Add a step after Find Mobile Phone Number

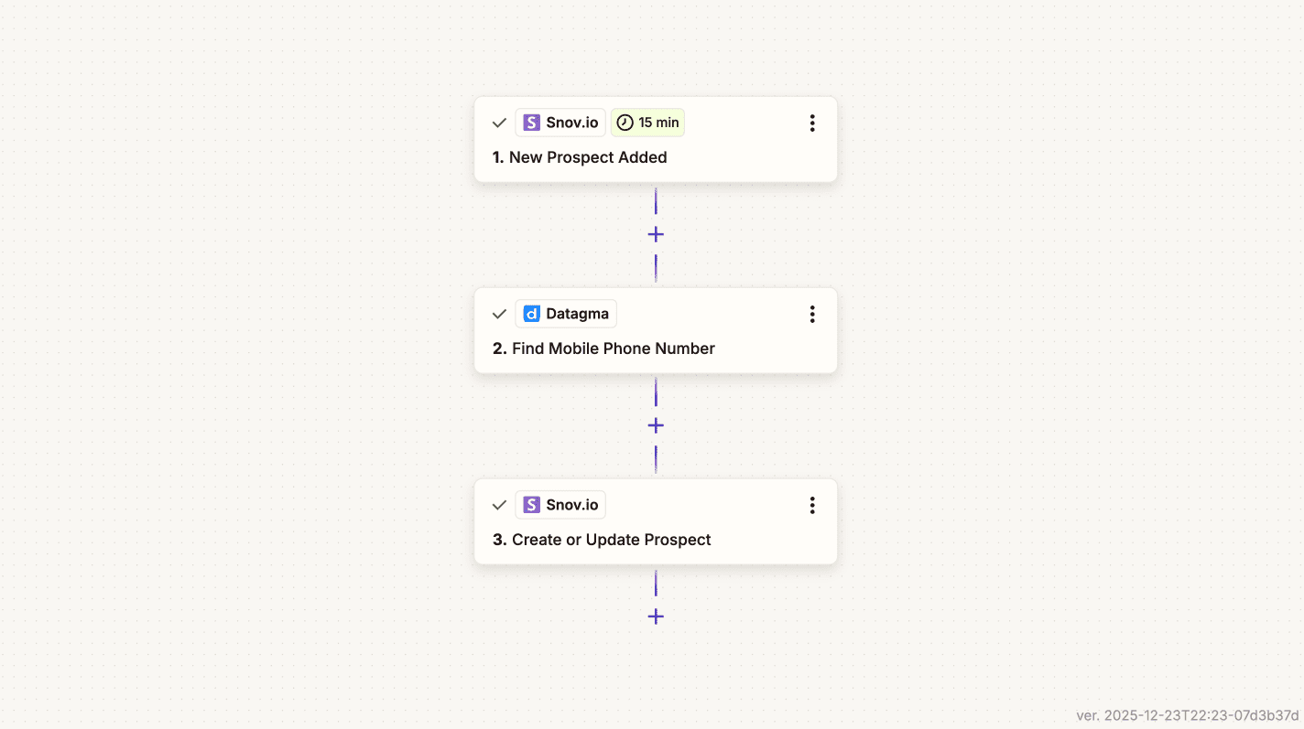[x=656, y=426]
